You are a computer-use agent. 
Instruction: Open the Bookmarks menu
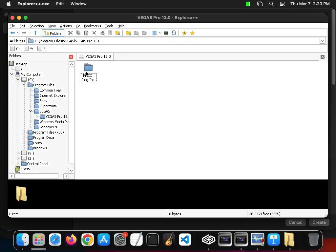pos(92,26)
